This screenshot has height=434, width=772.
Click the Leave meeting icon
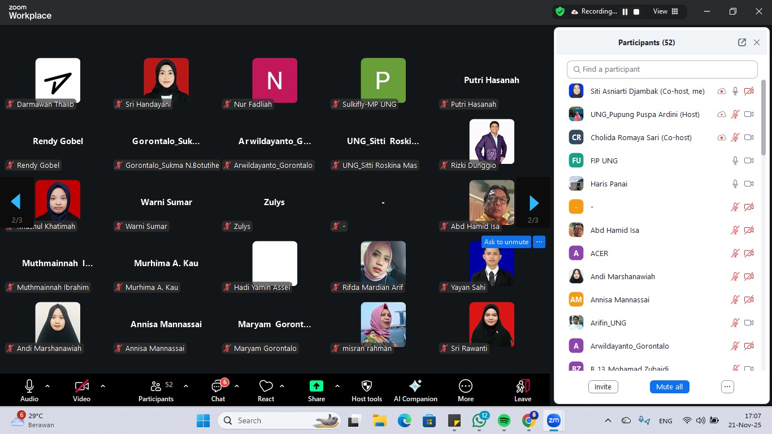coord(522,387)
